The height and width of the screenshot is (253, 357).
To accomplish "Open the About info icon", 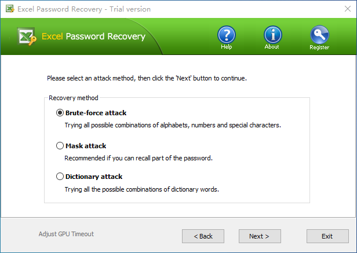I will pyautogui.click(x=273, y=35).
